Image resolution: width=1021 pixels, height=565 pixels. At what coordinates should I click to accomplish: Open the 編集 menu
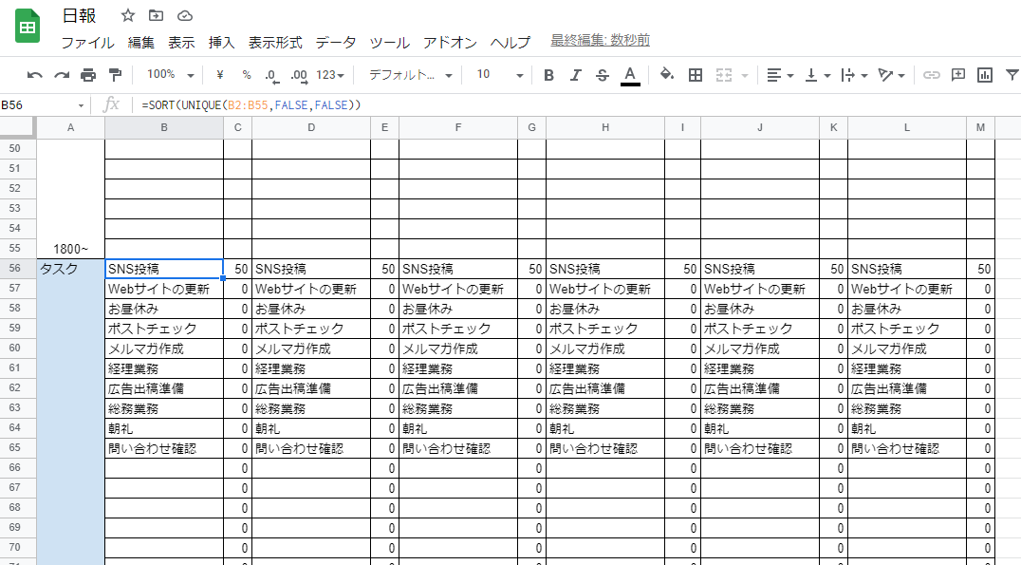tap(141, 43)
